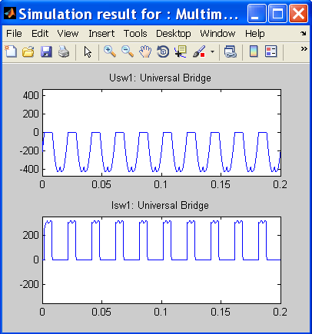Open the Insert menu

101,34
